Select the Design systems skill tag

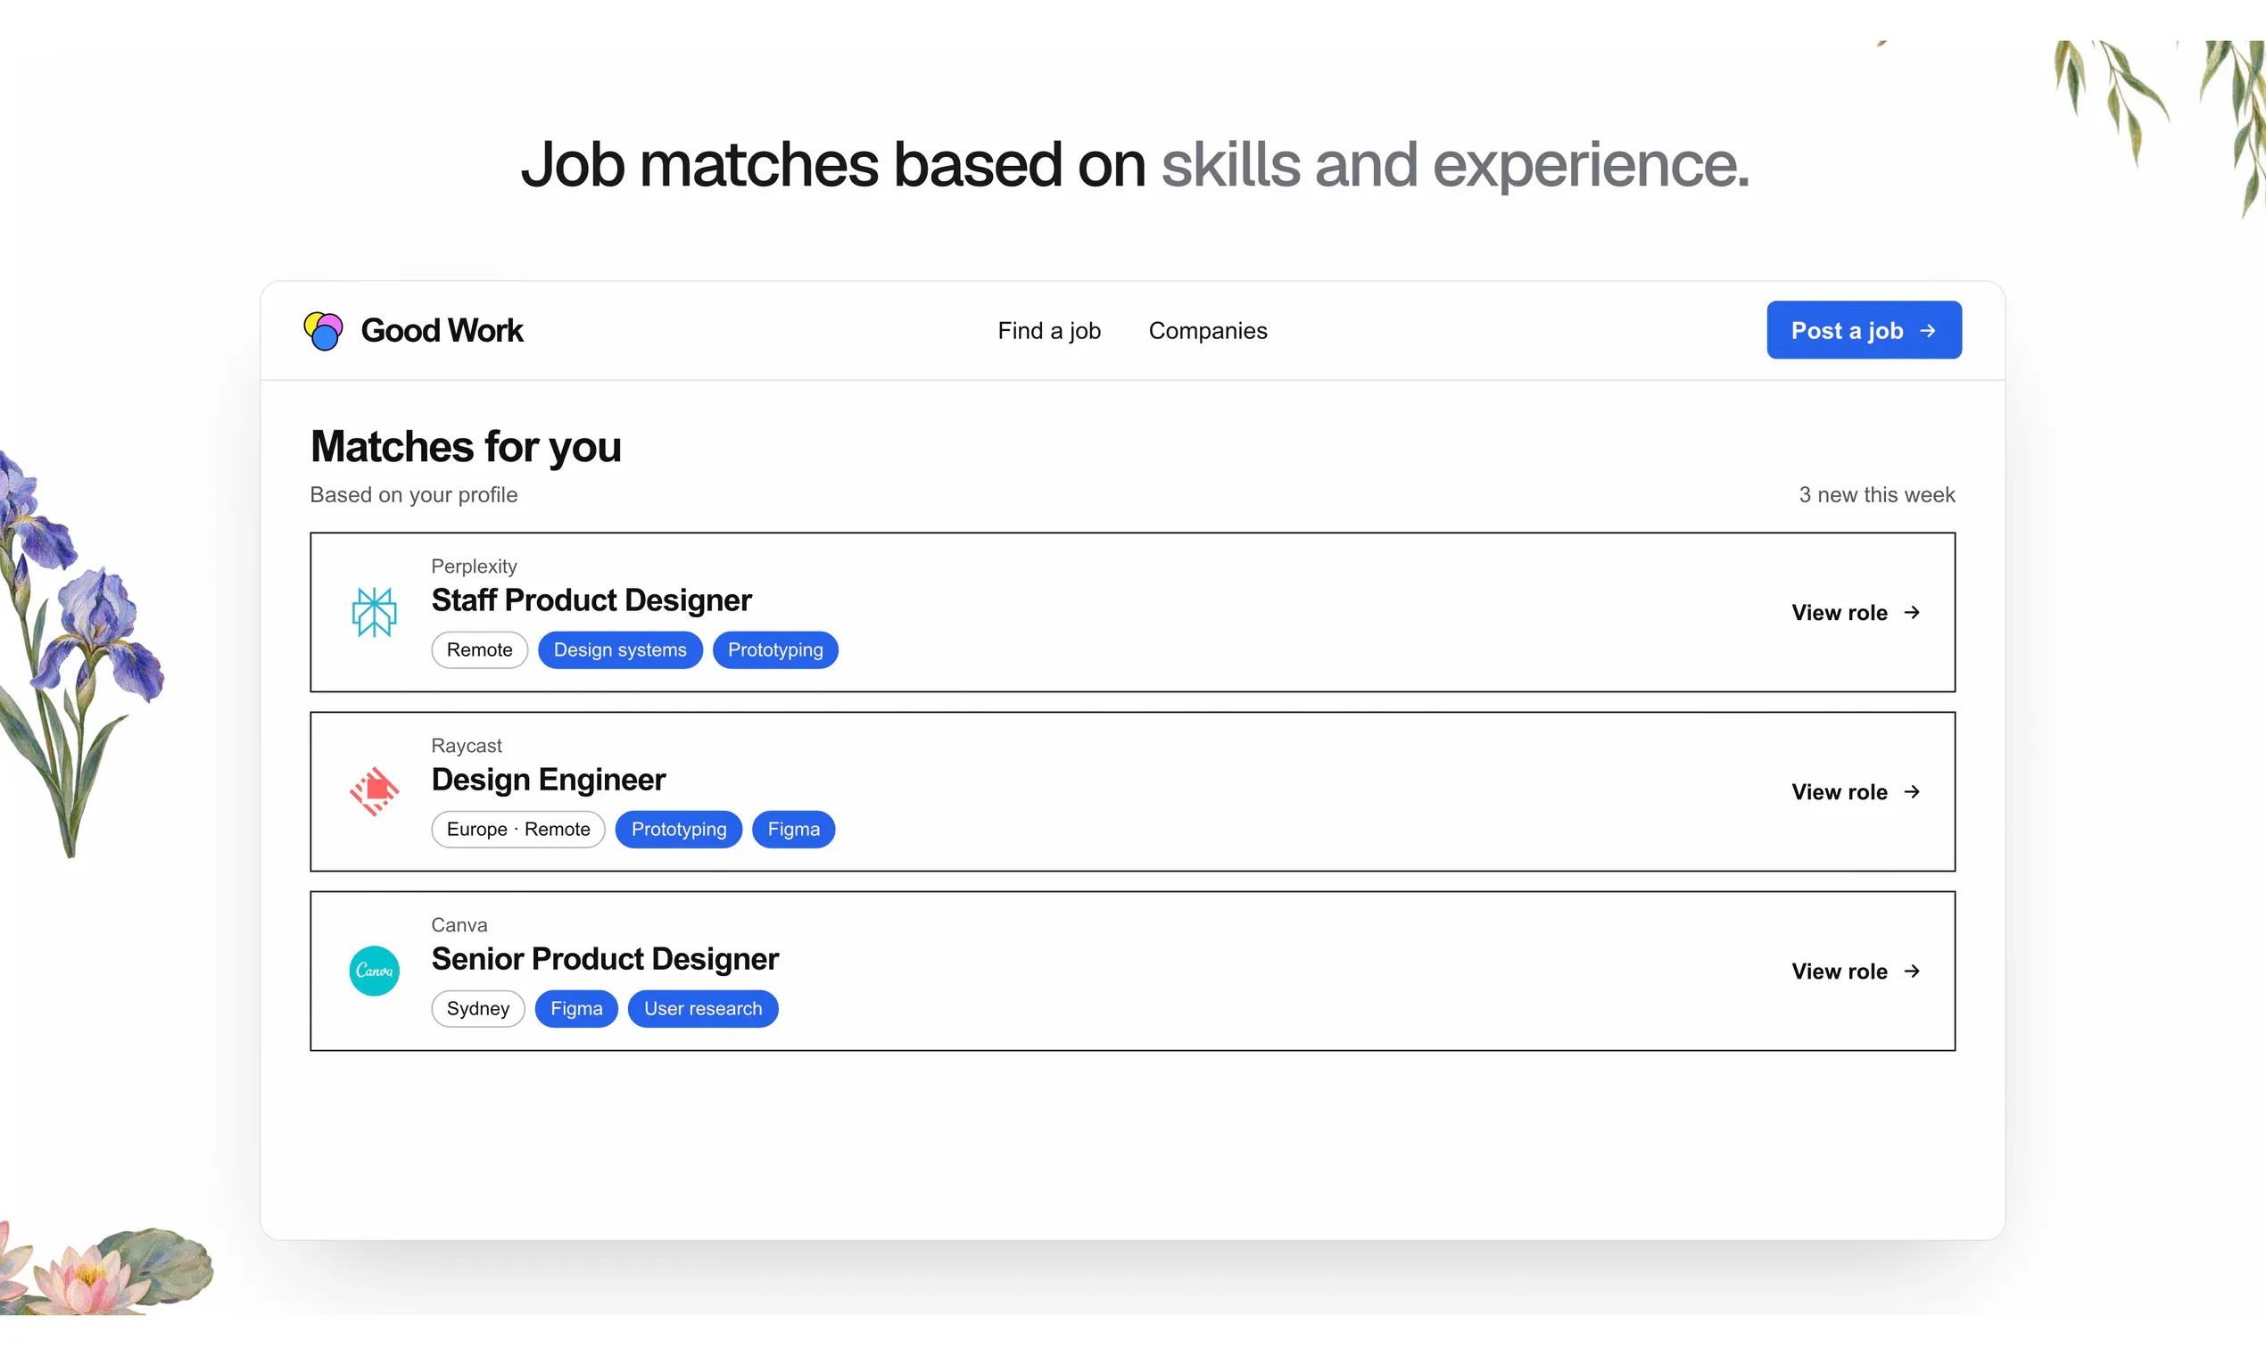[619, 649]
